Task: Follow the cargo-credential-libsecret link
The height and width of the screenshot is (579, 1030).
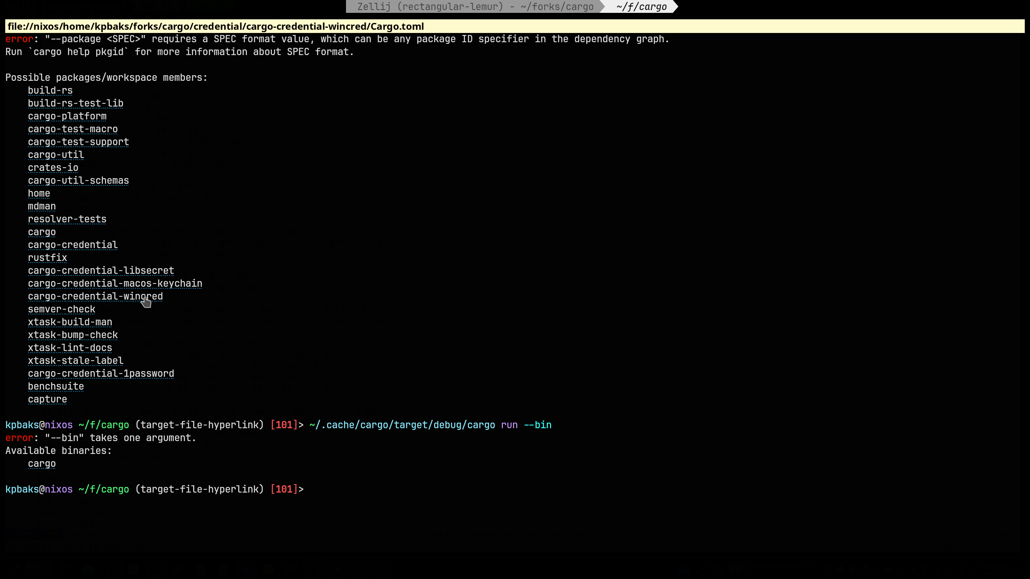Action: point(101,271)
